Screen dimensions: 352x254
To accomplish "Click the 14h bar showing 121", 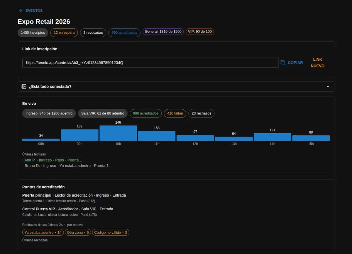I will pyautogui.click(x=273, y=137).
